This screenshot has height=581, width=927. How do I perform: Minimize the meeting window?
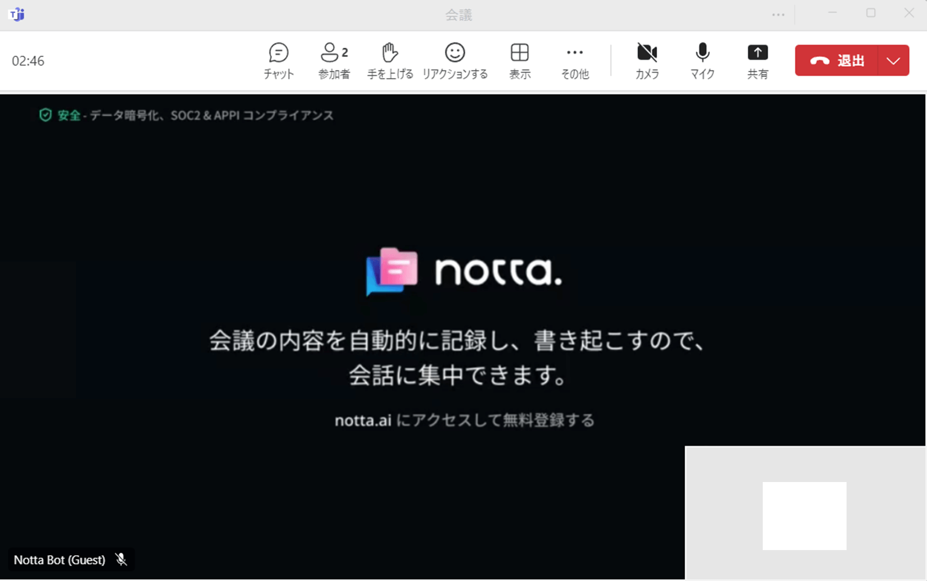[832, 13]
